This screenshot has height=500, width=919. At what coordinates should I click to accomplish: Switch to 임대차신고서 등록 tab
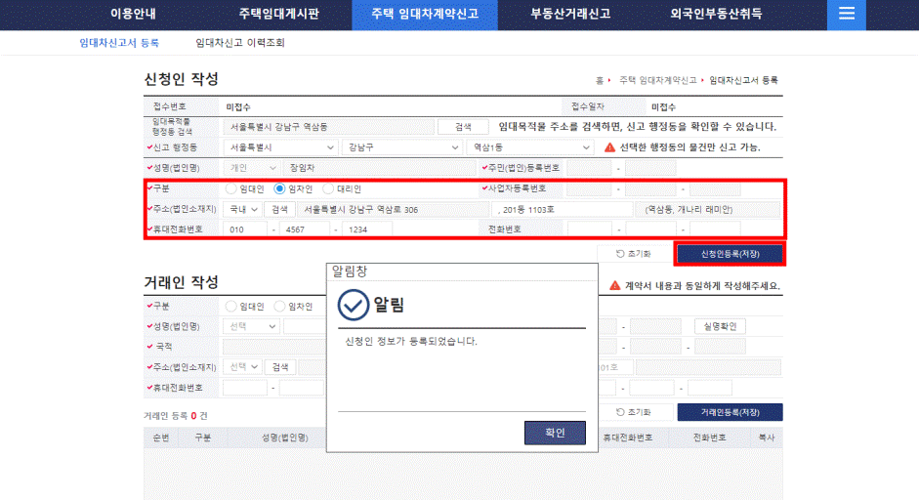[x=119, y=43]
